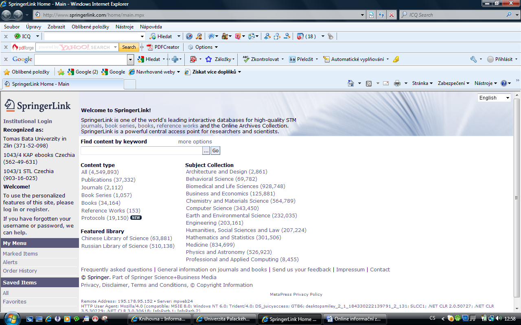Image resolution: width=521 pixels, height=325 pixels.
Task: Click the Google Bookmarks star icon
Action: tap(209, 59)
